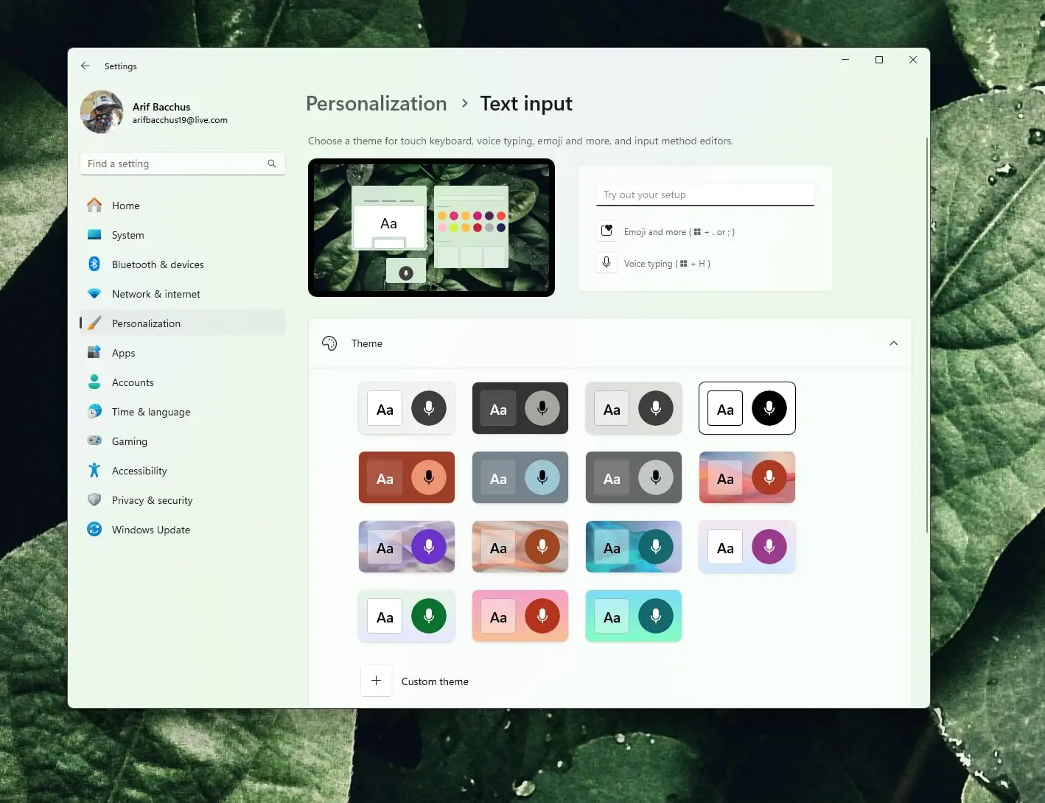Click the Accessibility figure icon
The width and height of the screenshot is (1045, 803).
click(x=94, y=471)
